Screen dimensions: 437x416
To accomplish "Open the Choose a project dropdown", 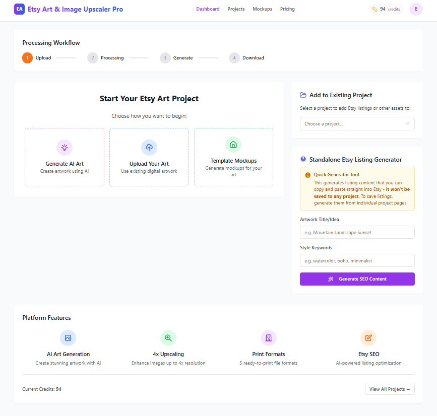I will (357, 123).
